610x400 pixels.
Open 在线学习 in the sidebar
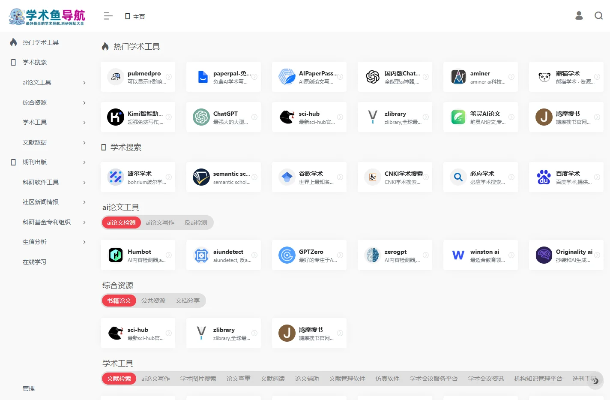(x=35, y=262)
